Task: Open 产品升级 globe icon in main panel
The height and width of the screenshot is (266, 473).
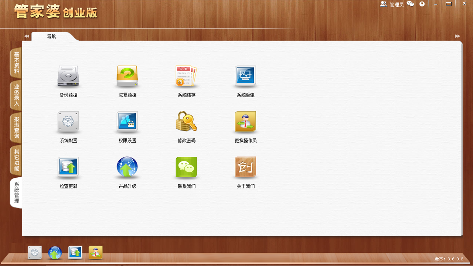Action: point(127,168)
